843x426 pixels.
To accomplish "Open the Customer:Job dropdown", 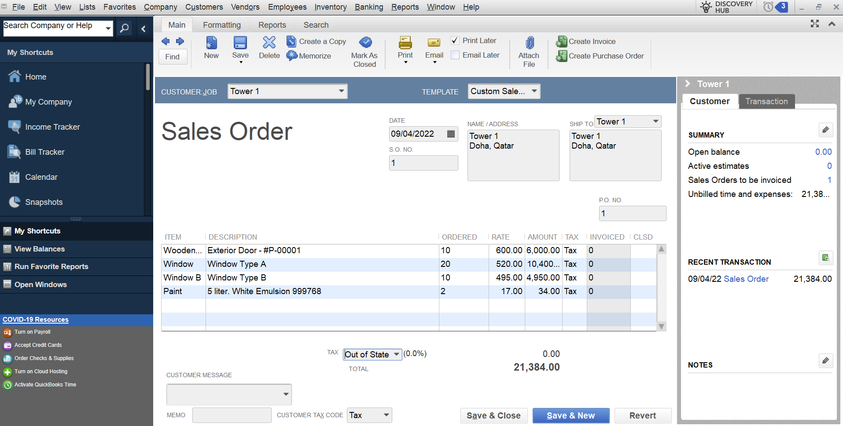I will coord(341,91).
